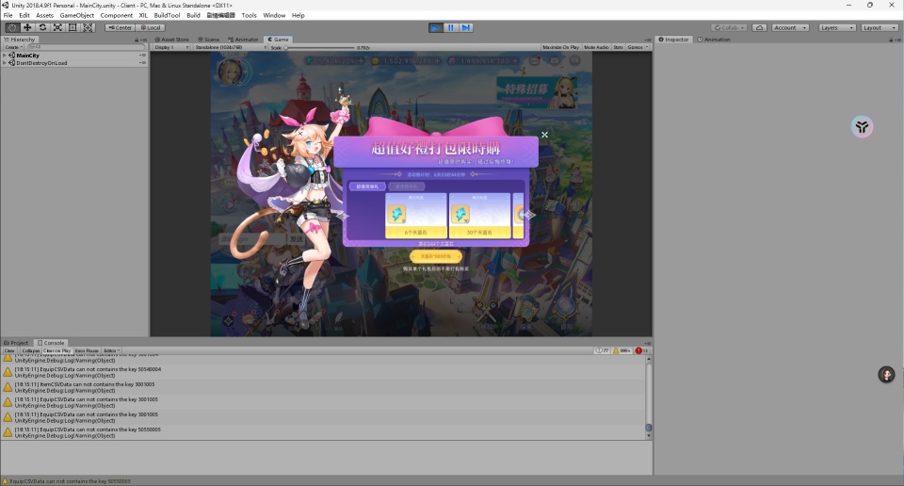
Task: Toggle Maximize On Play
Action: coord(560,47)
